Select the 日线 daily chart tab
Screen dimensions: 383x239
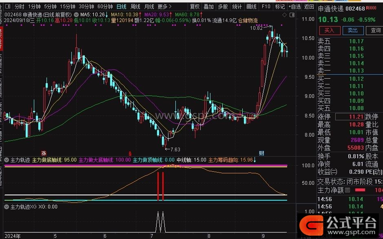click(122, 7)
